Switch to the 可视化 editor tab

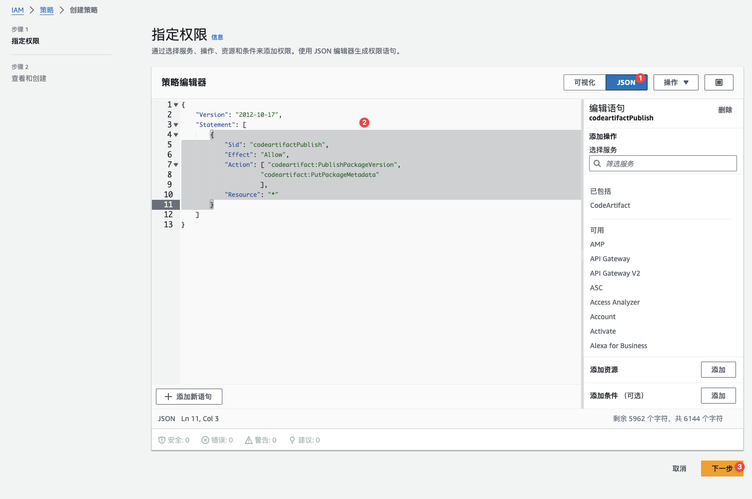tap(585, 82)
